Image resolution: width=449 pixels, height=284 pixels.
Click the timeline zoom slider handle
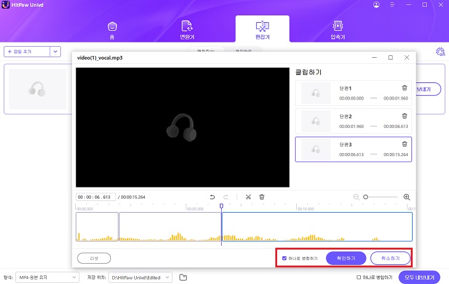[365, 197]
